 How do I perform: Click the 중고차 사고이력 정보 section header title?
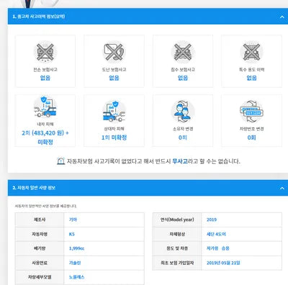39,17
